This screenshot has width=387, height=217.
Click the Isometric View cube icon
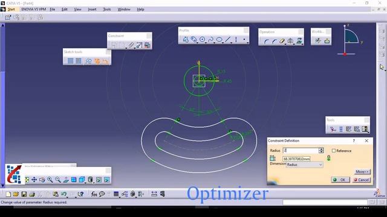[82, 180]
